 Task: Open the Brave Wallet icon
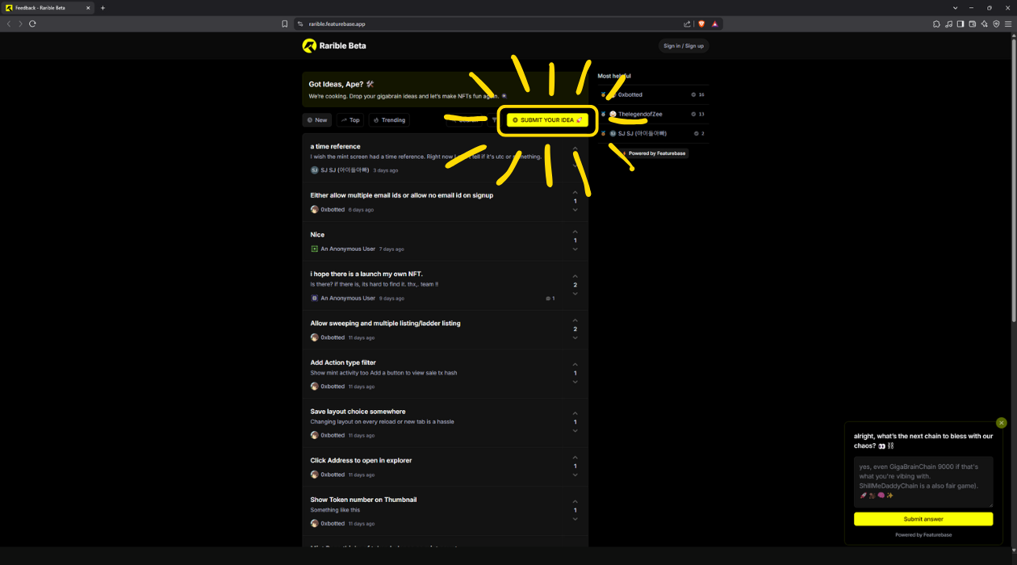click(973, 23)
